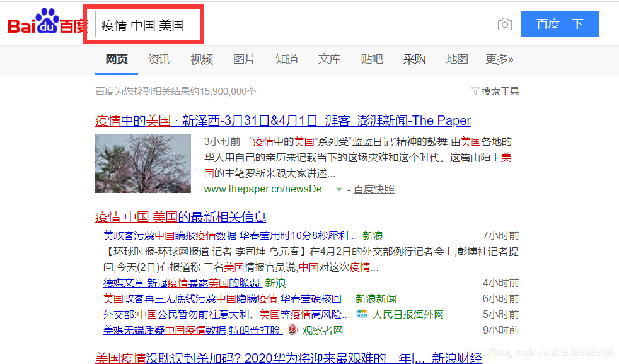Click the 人民日报海外网 source label
Viewport: 619px width, 364px height.
click(x=408, y=315)
